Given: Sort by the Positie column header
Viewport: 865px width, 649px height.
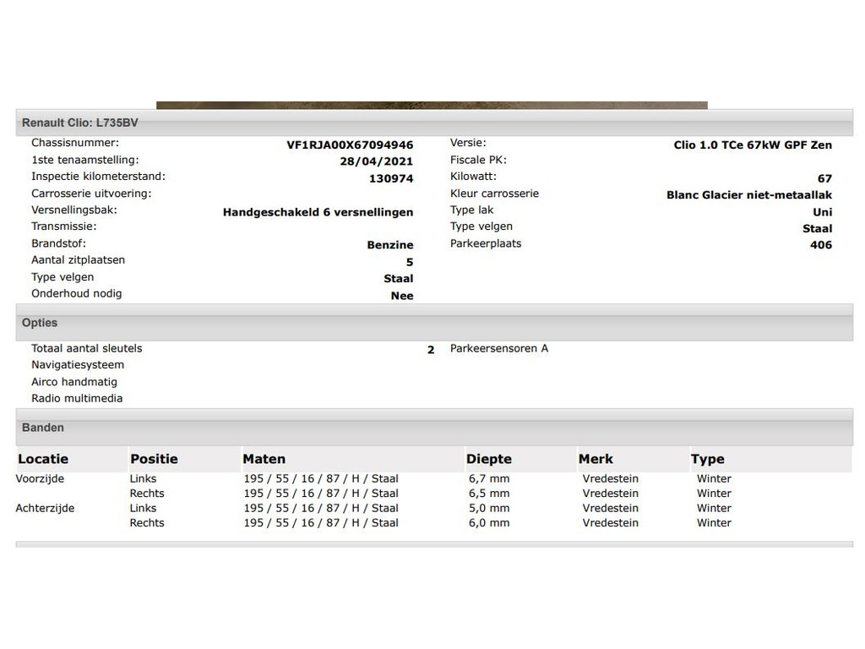Looking at the screenshot, I should point(154,459).
